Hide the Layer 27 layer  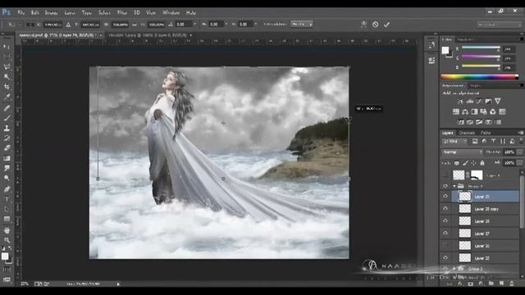tap(445, 233)
